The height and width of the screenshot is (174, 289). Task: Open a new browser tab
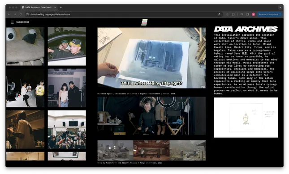61,7
